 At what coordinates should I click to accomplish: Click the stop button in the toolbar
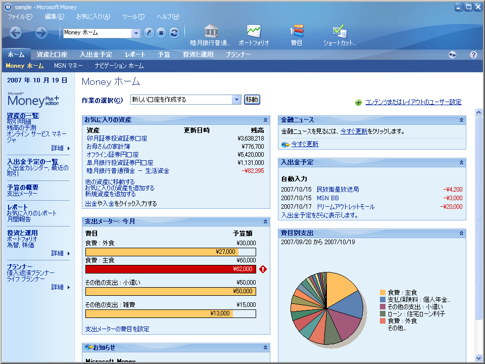coord(161,32)
